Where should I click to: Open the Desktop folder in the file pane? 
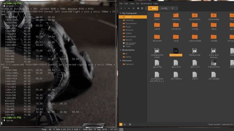coord(176,17)
